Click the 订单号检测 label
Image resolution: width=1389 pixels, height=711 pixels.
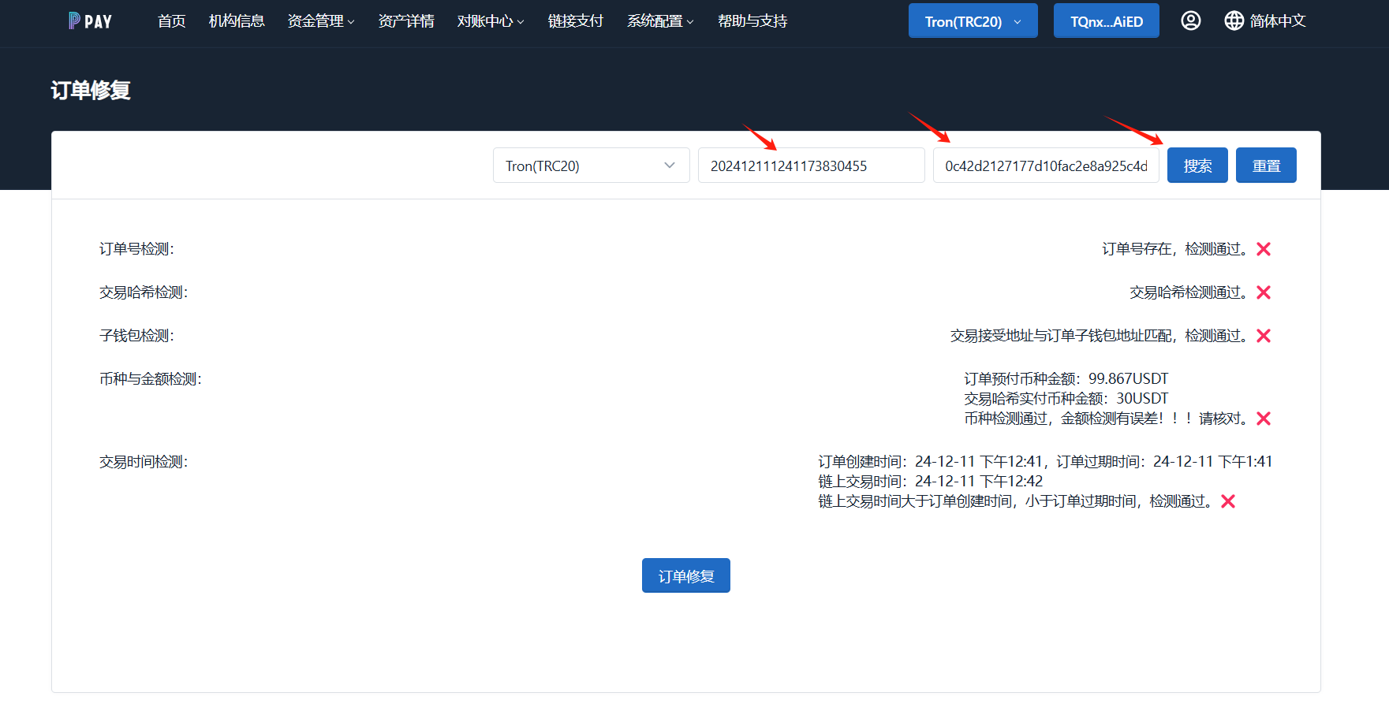pyautogui.click(x=136, y=249)
